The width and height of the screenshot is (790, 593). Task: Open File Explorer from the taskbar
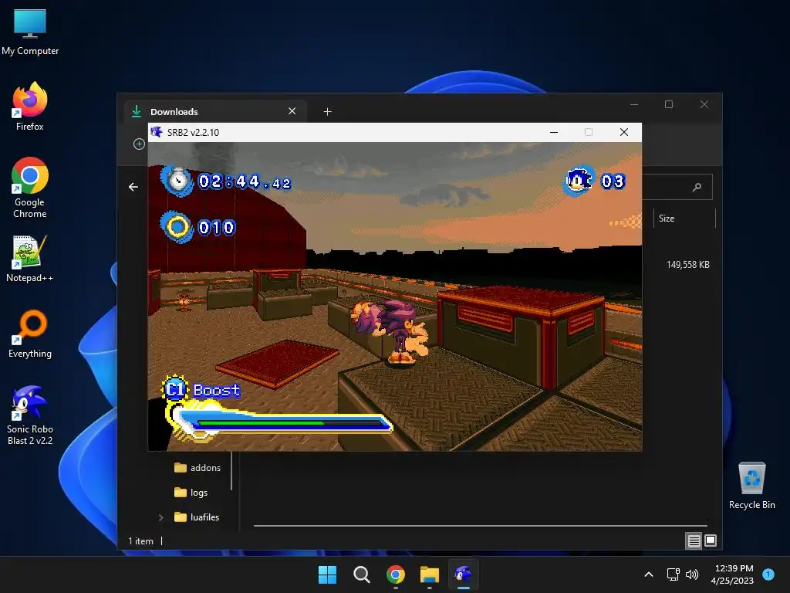point(430,574)
